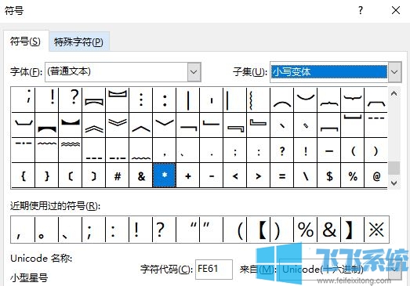Click the help question mark button

click(x=361, y=10)
